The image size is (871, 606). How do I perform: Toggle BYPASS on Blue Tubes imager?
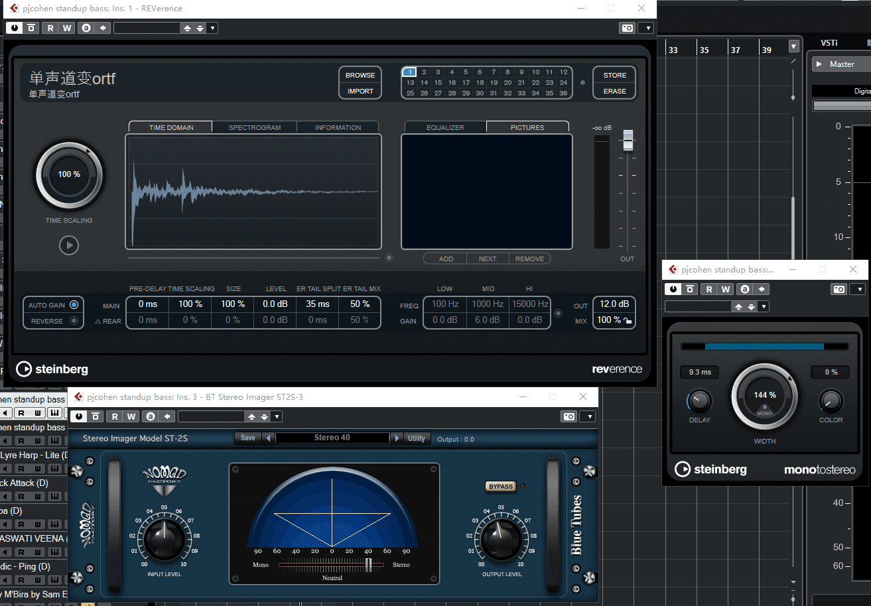(501, 486)
